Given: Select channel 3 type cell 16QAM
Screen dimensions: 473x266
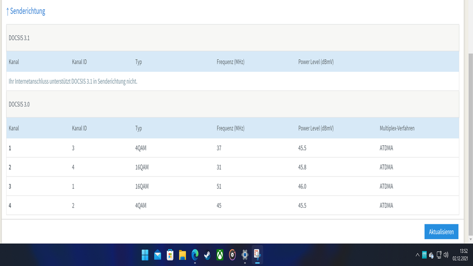Looking at the screenshot, I should pyautogui.click(x=142, y=186).
